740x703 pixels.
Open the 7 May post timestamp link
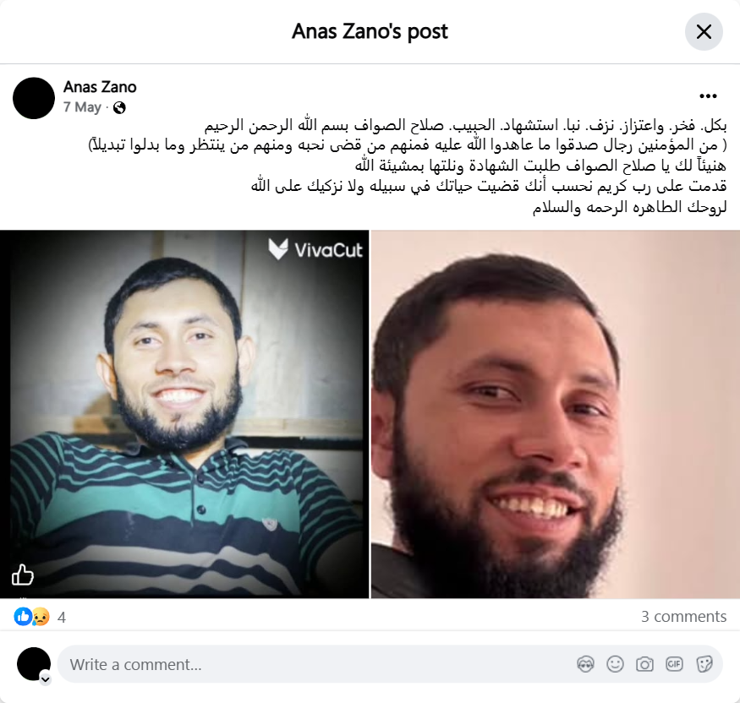[x=82, y=107]
